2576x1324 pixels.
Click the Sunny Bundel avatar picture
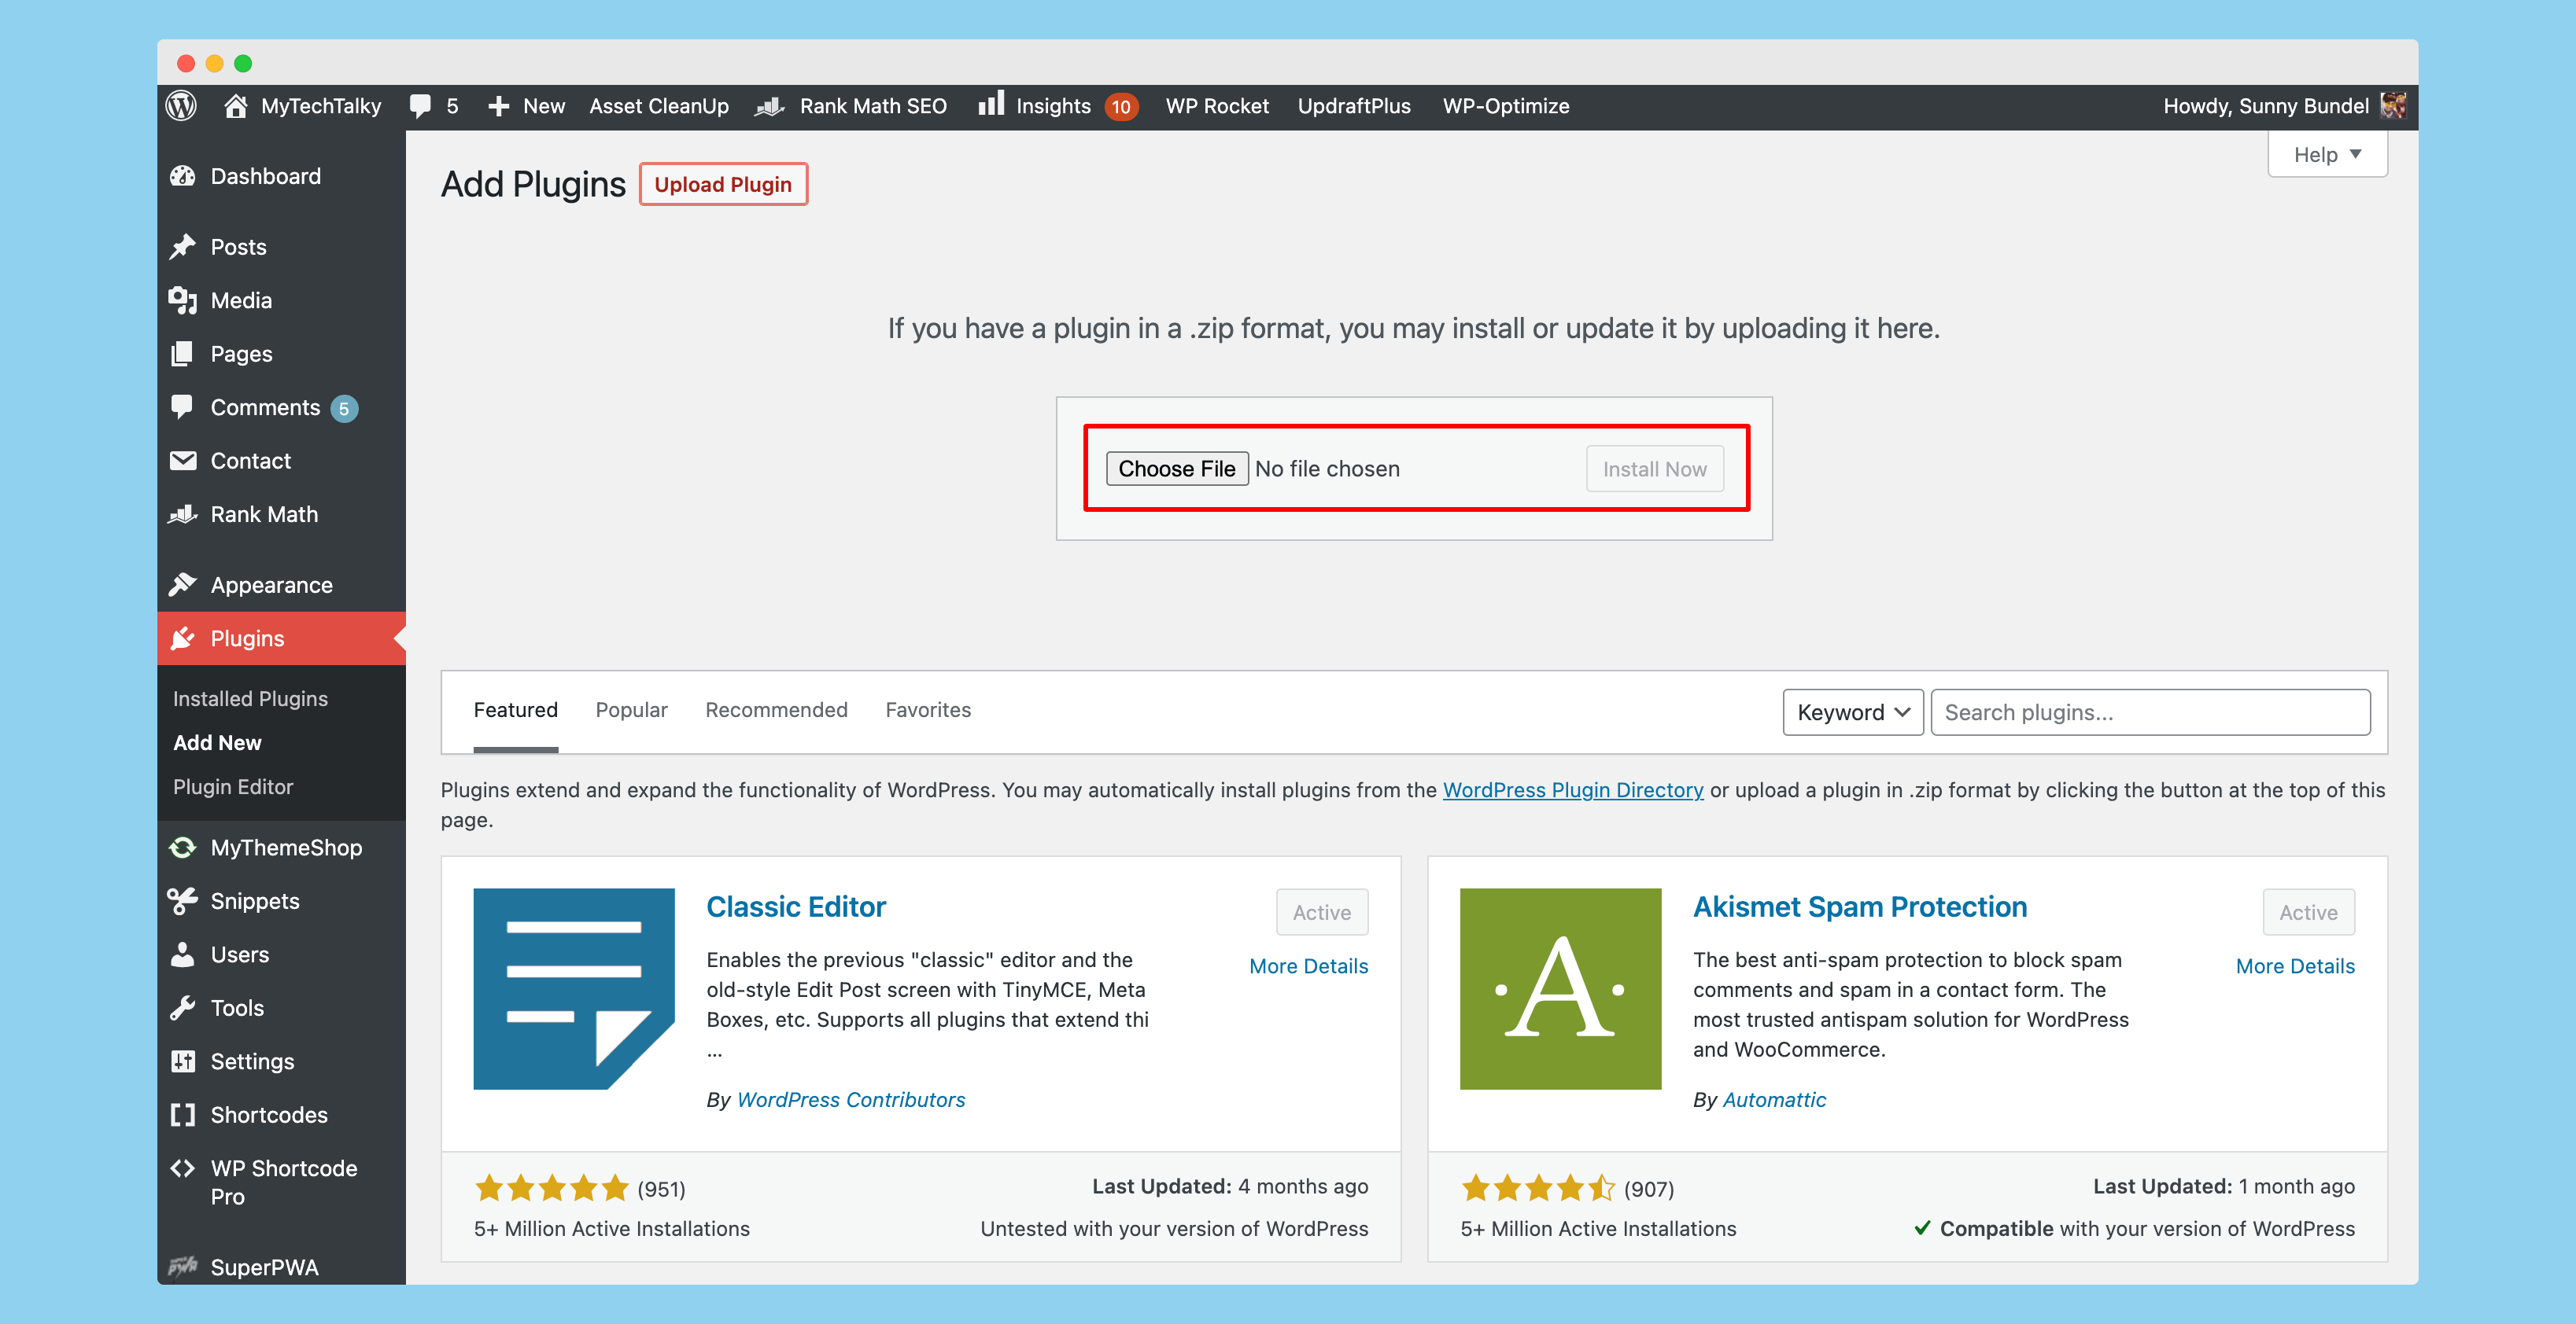click(x=2392, y=106)
